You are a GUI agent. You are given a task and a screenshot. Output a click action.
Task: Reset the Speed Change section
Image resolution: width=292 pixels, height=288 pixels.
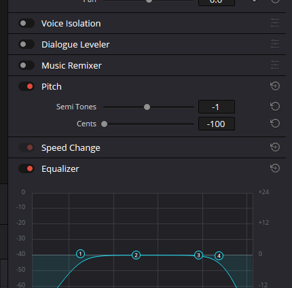coord(275,147)
